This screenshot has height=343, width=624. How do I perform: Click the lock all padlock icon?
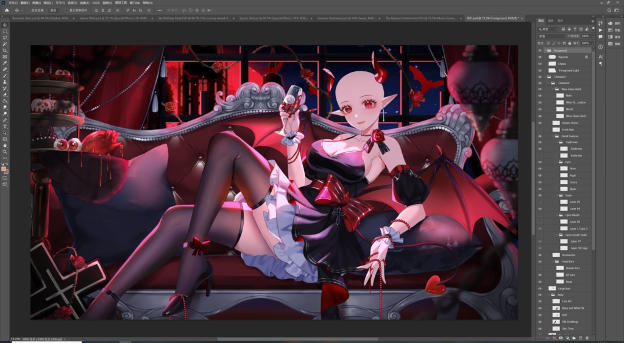pyautogui.click(x=570, y=43)
